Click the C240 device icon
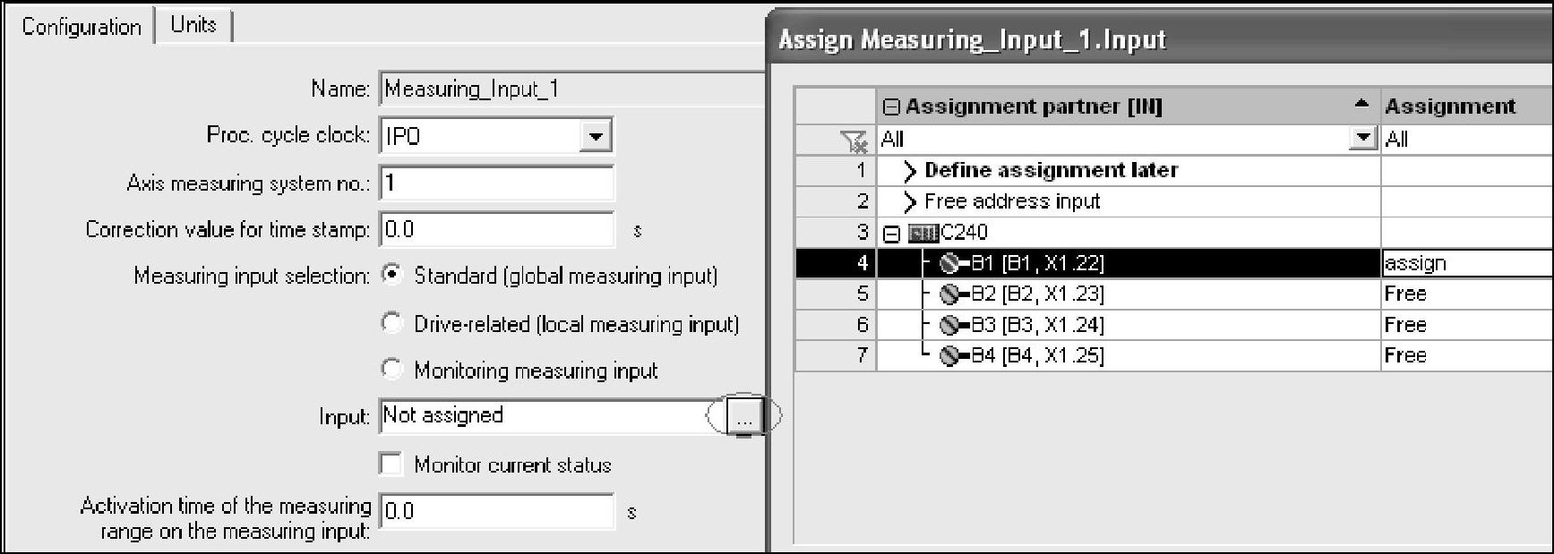Screen dimensions: 1554x554 (923, 233)
